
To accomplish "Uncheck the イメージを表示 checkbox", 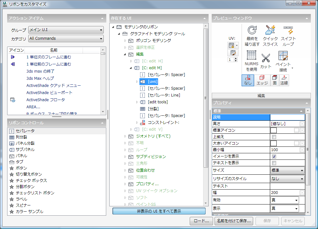I will pyautogui.click(x=274, y=156).
